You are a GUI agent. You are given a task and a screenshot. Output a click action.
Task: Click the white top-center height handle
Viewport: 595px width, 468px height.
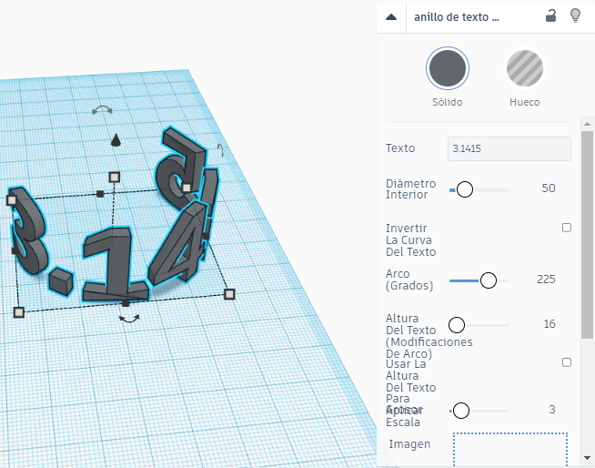(x=115, y=177)
